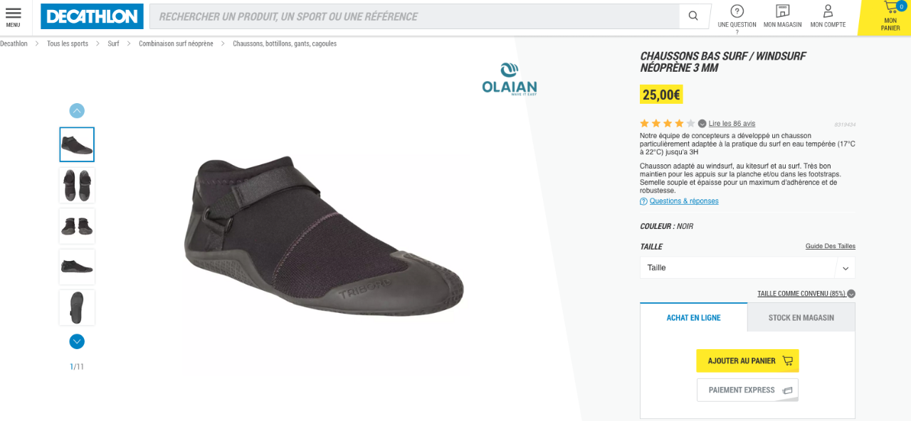Click the Olaian brand logo
The width and height of the screenshot is (911, 421).
(x=509, y=79)
